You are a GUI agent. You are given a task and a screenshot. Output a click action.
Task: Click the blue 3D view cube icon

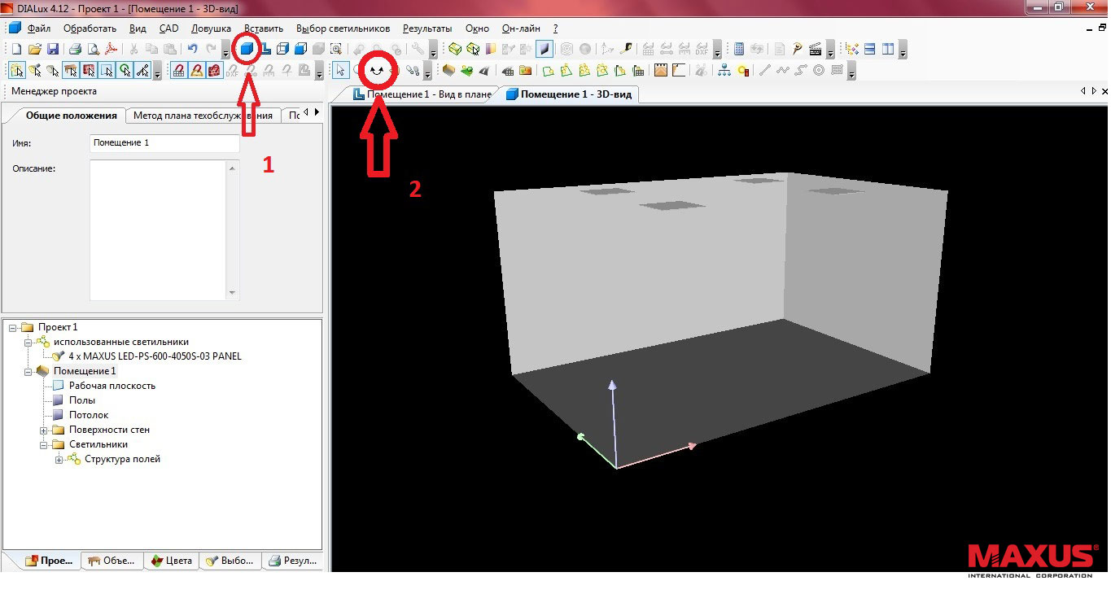[247, 50]
